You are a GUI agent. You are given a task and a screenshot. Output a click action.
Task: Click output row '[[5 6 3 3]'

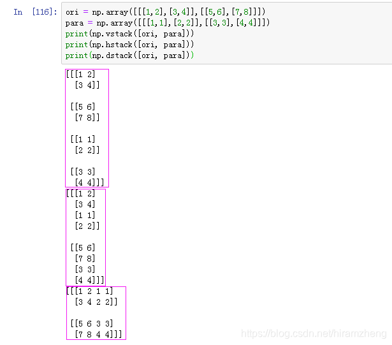point(92,323)
